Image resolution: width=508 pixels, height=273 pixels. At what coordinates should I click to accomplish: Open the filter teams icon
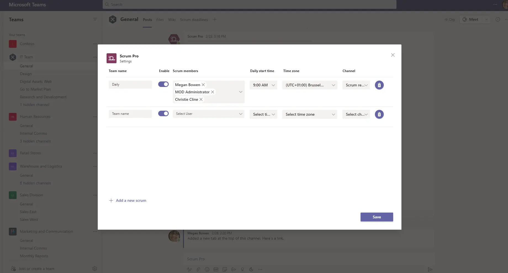[95, 19]
